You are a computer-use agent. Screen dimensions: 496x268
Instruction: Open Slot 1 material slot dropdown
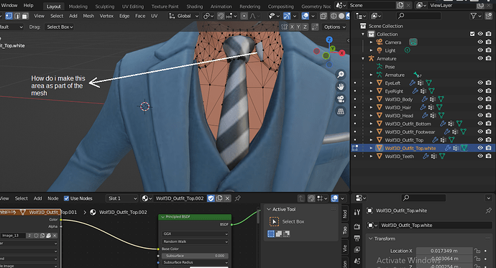122,198
